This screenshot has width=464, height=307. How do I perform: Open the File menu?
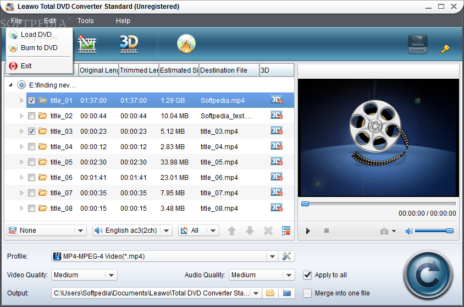(16, 21)
